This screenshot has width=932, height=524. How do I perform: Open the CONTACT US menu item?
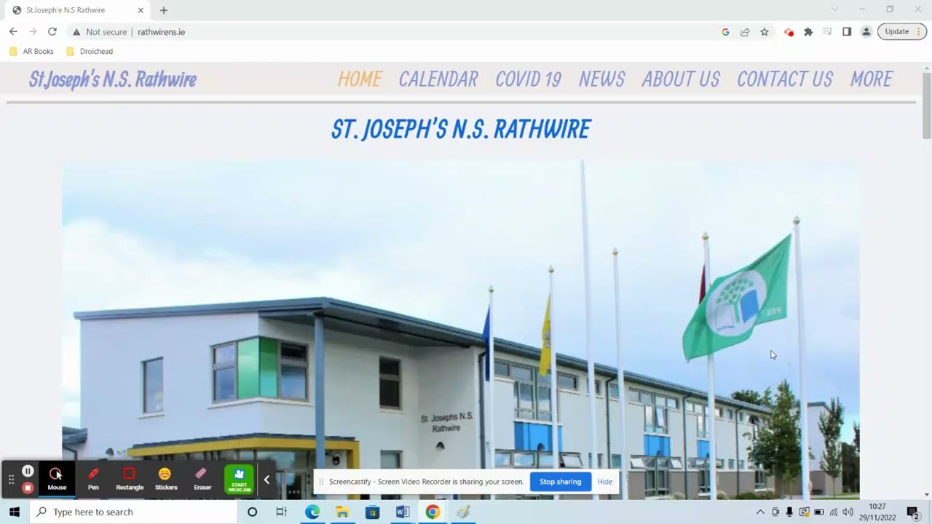click(785, 79)
